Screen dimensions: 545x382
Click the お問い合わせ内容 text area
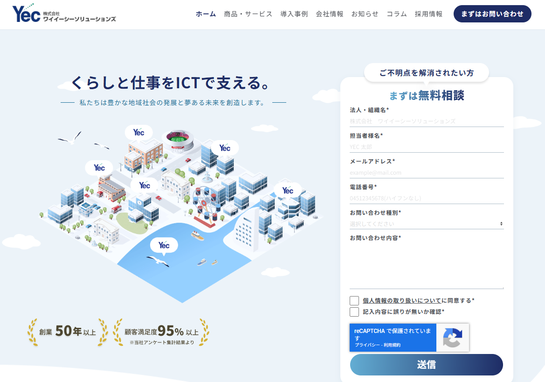pyautogui.click(x=427, y=266)
